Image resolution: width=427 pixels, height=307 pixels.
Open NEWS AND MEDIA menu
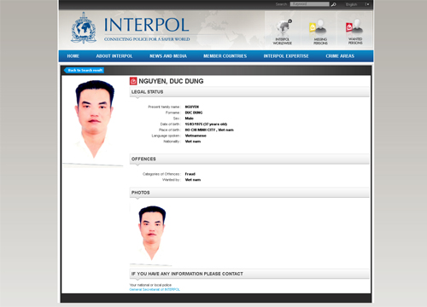point(168,56)
